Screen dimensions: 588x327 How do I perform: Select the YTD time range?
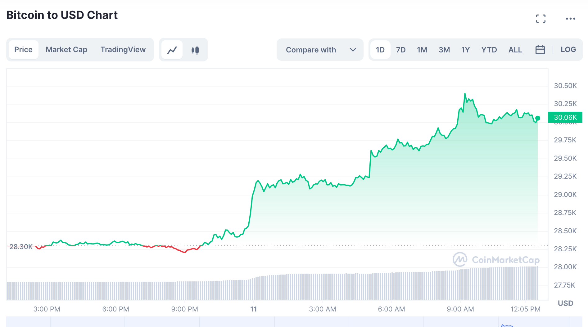[x=489, y=50]
